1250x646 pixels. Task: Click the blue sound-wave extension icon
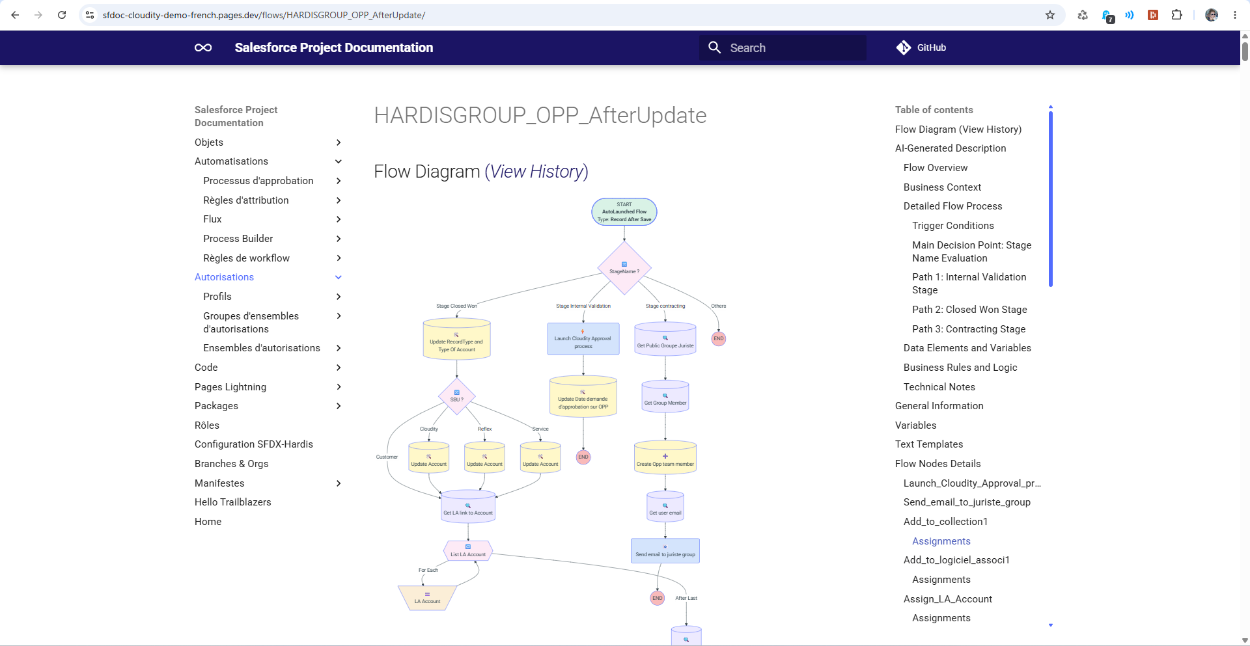click(1130, 15)
